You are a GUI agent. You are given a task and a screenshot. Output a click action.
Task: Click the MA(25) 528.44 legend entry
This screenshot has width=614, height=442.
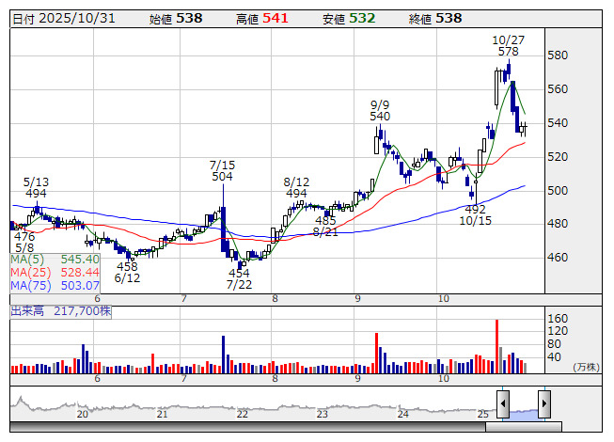(55, 273)
